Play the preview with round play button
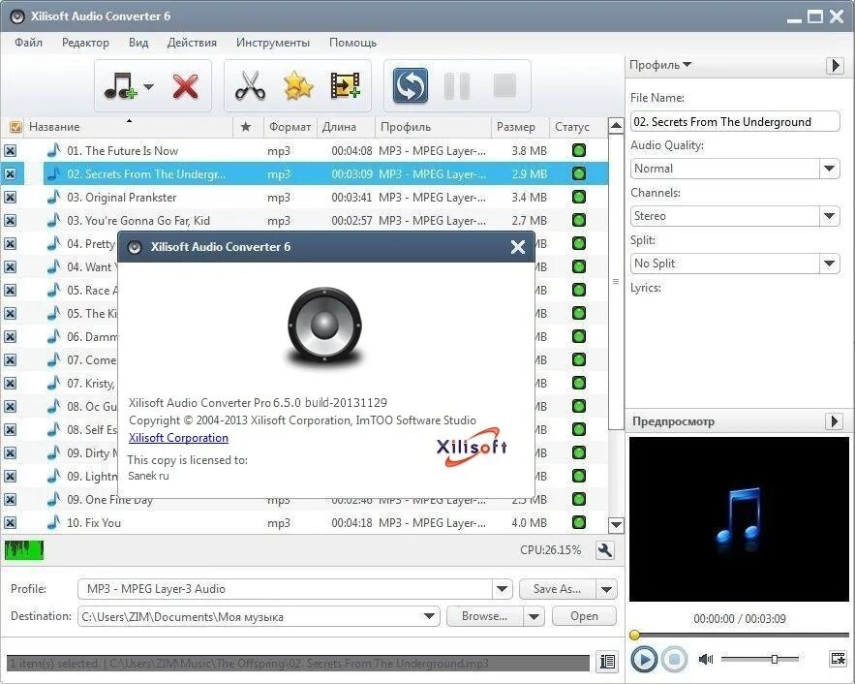855x684 pixels. coord(644,660)
